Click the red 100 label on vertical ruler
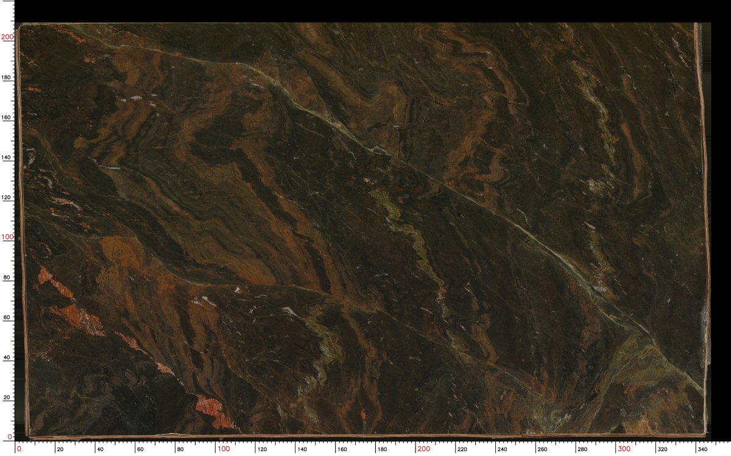This screenshot has width=731, height=456. [x=7, y=237]
